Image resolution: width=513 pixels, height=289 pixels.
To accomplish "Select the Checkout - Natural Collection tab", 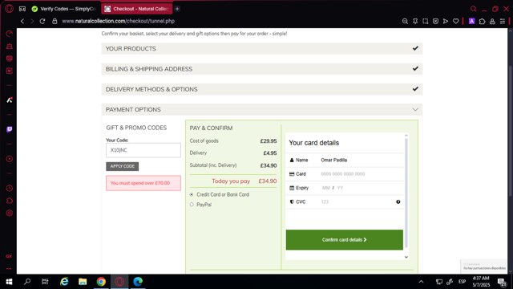I will [137, 9].
